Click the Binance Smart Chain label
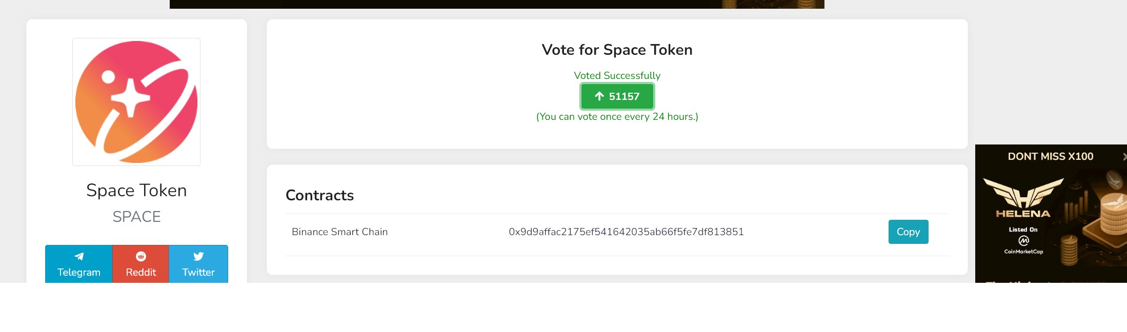 tap(339, 232)
